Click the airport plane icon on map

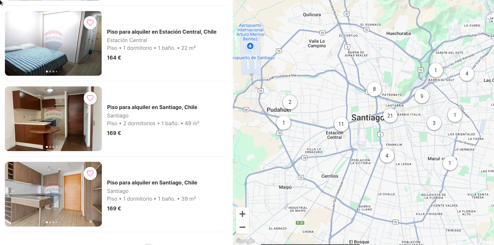[x=250, y=46]
